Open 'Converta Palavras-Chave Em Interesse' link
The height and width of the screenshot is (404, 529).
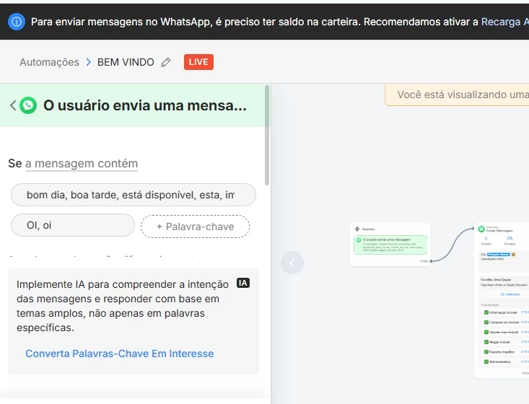coord(119,353)
